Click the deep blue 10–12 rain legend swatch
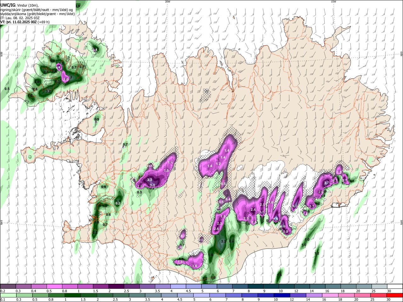 (x=282, y=295)
